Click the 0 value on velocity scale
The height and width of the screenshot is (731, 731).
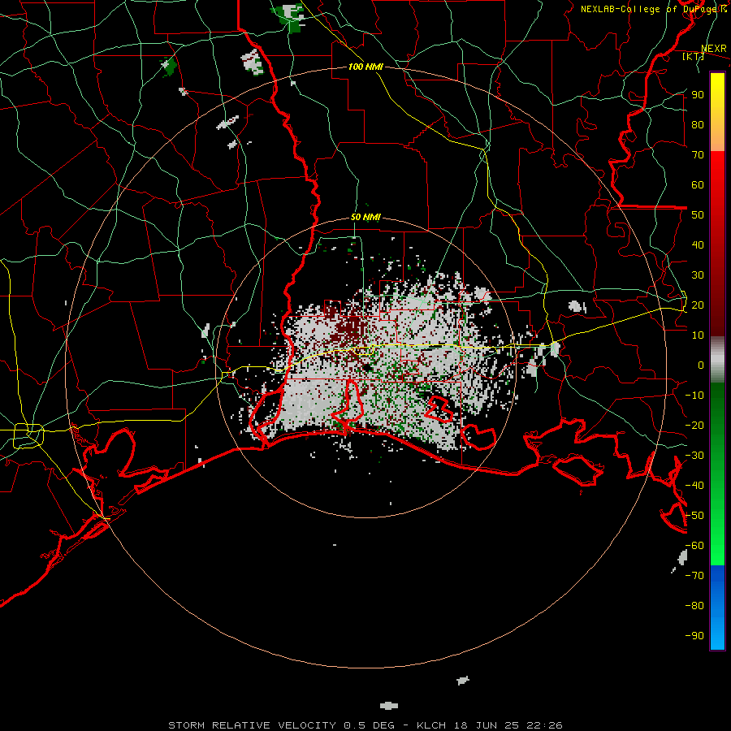[701, 365]
